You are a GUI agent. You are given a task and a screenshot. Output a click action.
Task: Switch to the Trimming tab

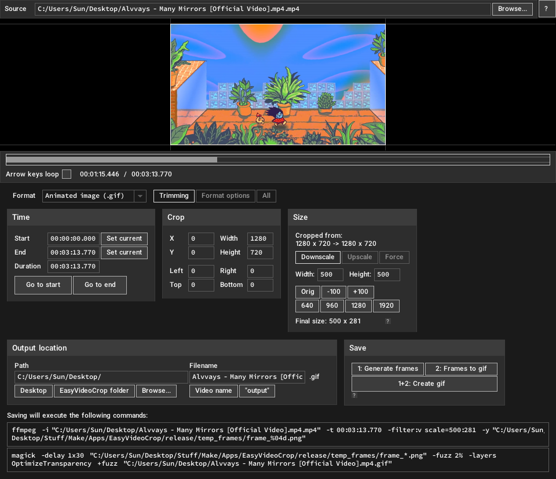[x=174, y=196]
